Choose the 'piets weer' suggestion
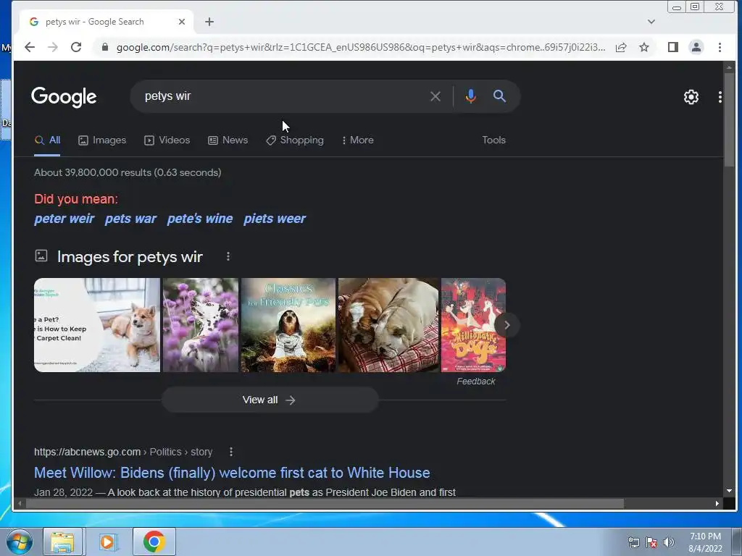Viewport: 742px width, 556px height. coord(275,219)
